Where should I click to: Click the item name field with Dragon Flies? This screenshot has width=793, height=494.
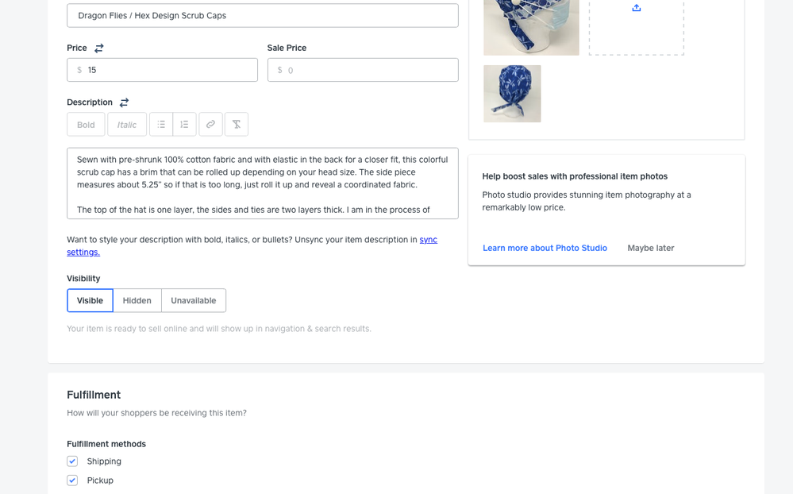[262, 16]
